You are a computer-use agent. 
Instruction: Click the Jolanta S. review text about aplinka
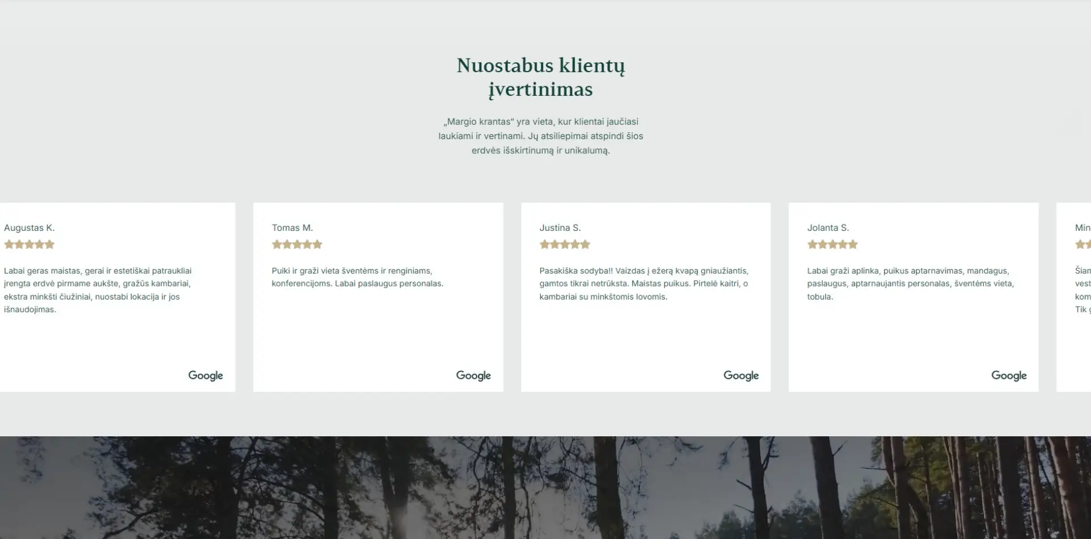pyautogui.click(x=910, y=284)
